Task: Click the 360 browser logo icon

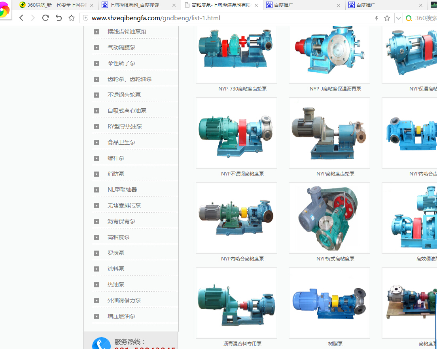Action: [5, 10]
